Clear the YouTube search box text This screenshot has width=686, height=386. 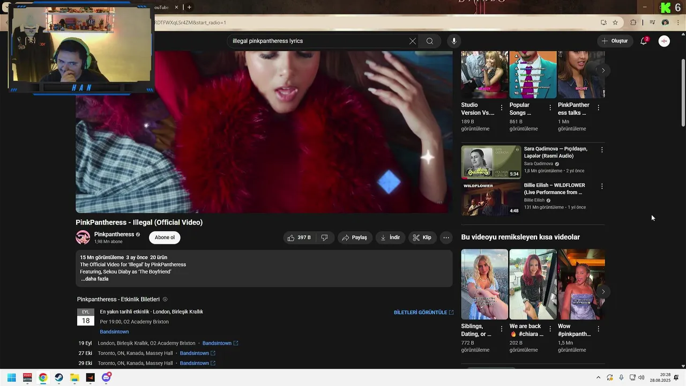click(x=413, y=41)
